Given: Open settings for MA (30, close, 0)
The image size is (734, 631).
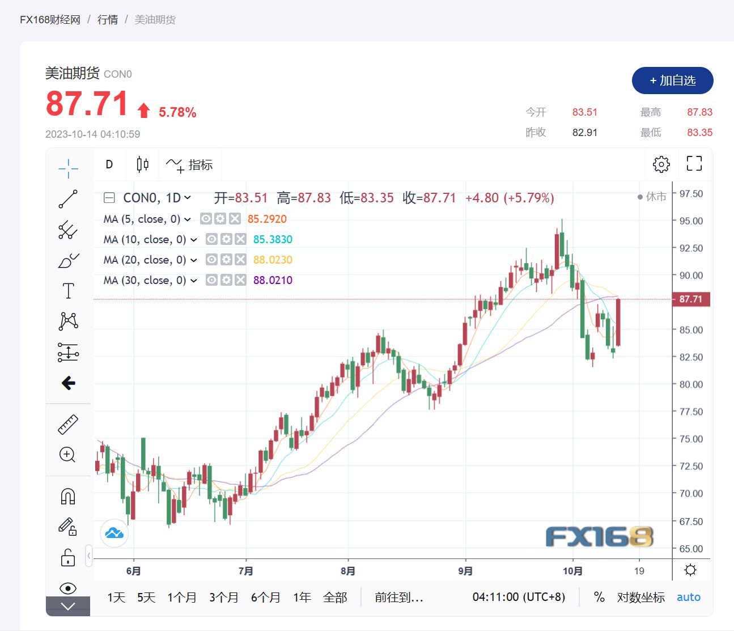Looking at the screenshot, I should 226,280.
